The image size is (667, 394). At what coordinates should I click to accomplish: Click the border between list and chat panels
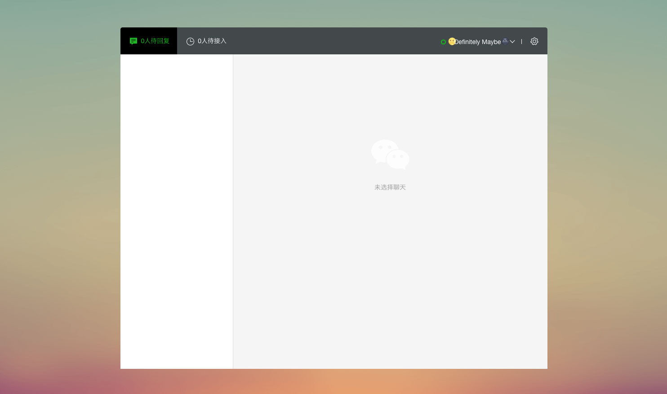[x=233, y=211]
